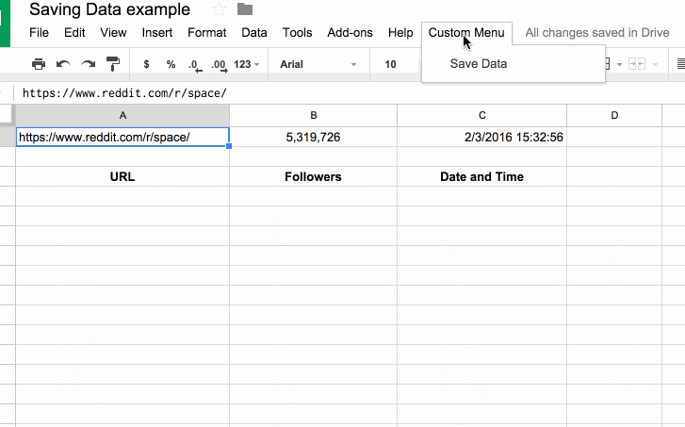
Task: Click All changes saved in Drive status
Action: point(597,33)
